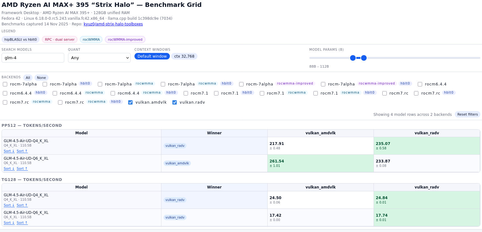Click the 217.91 value in PP512 table
This screenshot has width=482, height=232.
277,144
